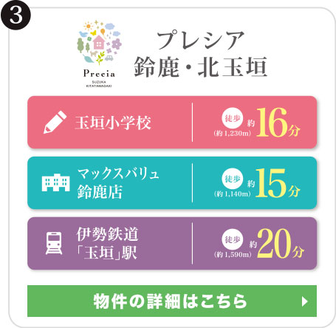The image size is (336, 328).
Task: Click the pencil icon beside 玉垣小学校
Action: coord(55,123)
